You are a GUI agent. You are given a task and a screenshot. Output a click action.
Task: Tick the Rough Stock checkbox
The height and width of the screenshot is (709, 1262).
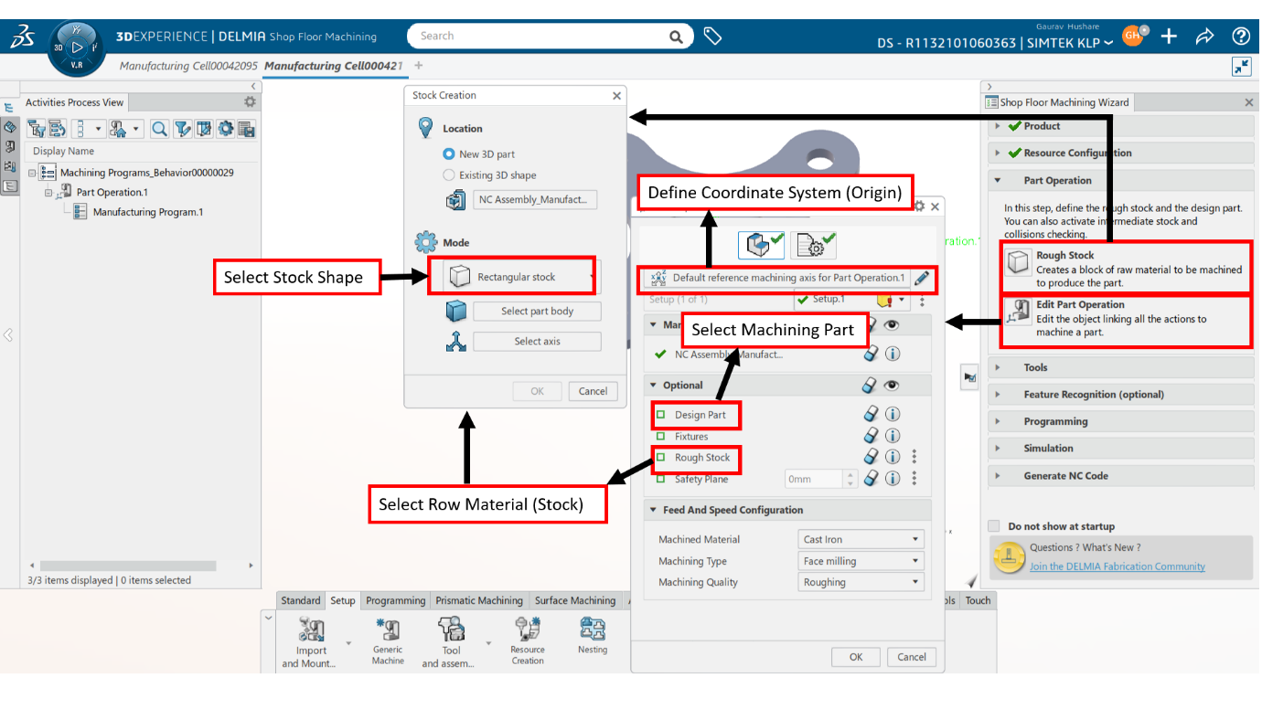[x=661, y=458]
